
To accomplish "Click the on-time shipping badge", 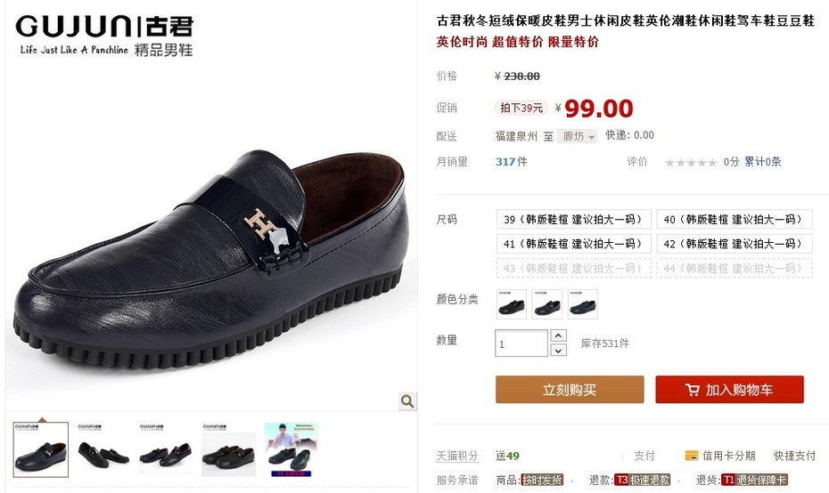I will tap(542, 480).
